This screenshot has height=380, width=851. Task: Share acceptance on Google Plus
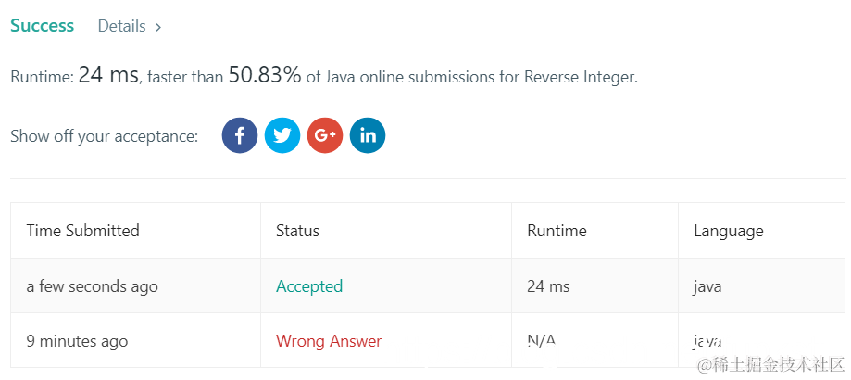(x=325, y=135)
